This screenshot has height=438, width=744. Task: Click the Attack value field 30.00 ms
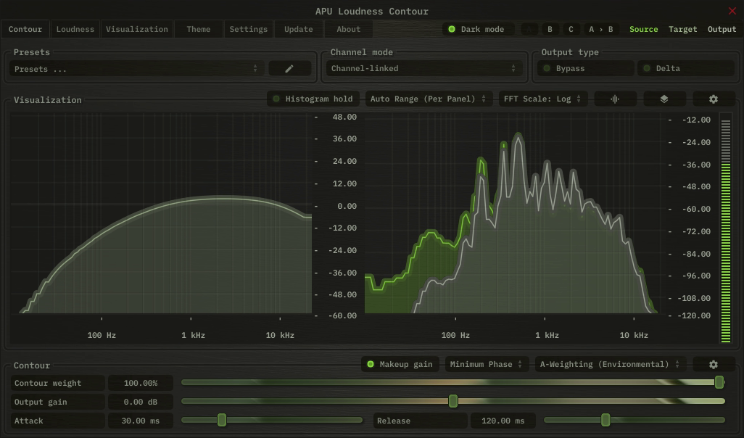coord(140,421)
